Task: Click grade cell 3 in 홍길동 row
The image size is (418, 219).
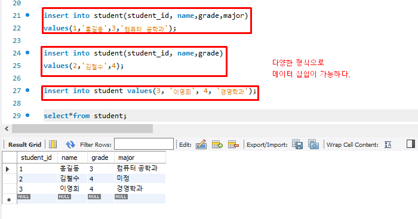Action: click(x=101, y=168)
